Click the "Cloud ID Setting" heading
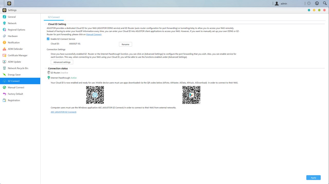The image size is (329, 184). 57,24
